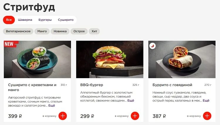Open the BBQ-бургер product title
The image size is (220, 125).
(92, 85)
